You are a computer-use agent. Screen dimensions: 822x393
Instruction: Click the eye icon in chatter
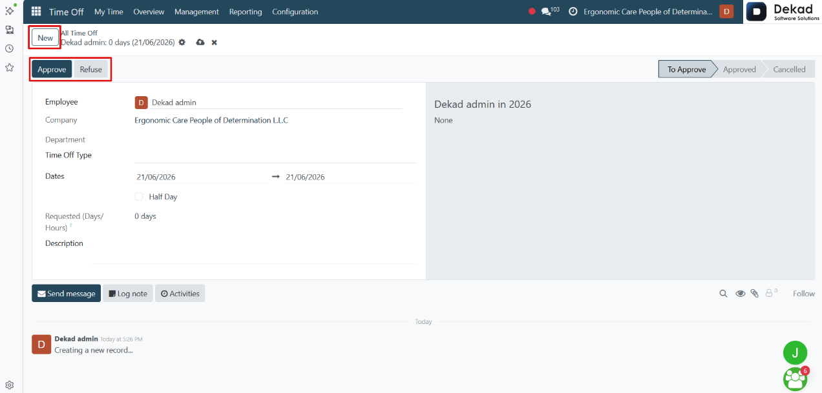click(x=741, y=294)
